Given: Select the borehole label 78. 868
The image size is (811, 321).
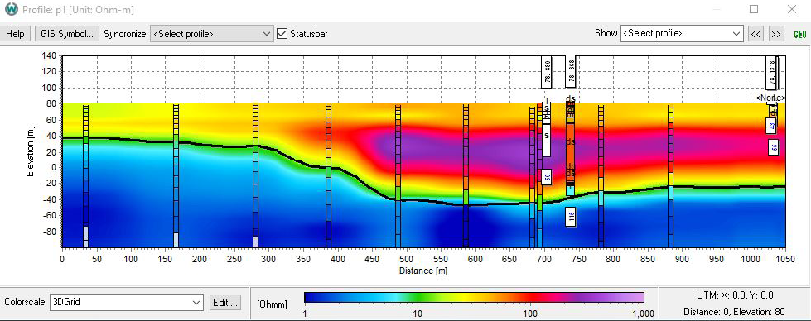Looking at the screenshot, I should pos(571,71).
